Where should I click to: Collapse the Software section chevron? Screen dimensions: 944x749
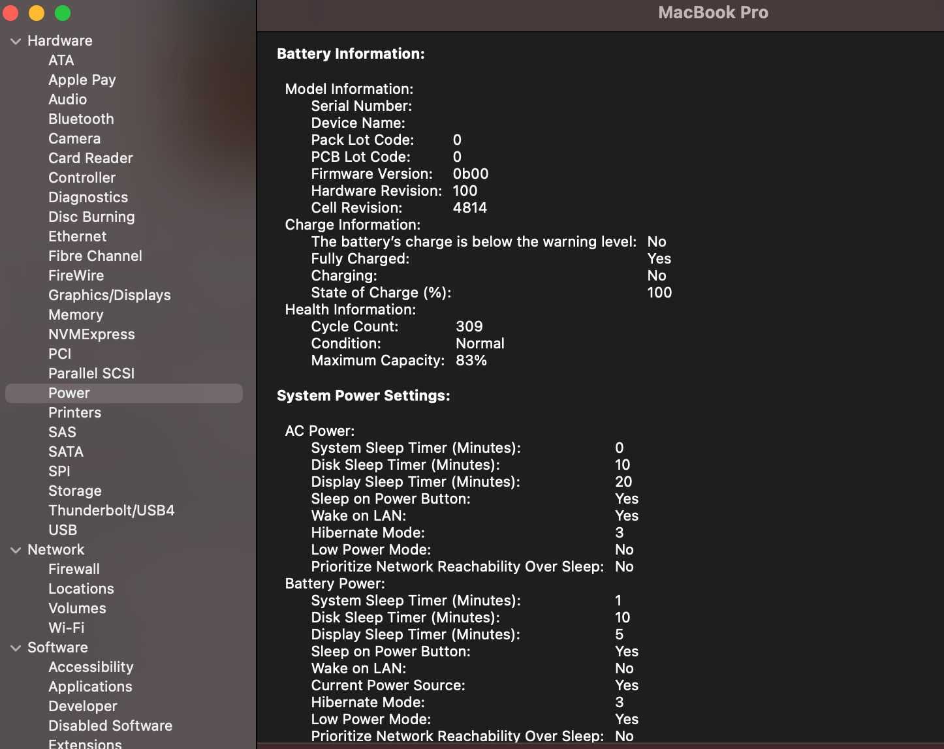(16, 648)
